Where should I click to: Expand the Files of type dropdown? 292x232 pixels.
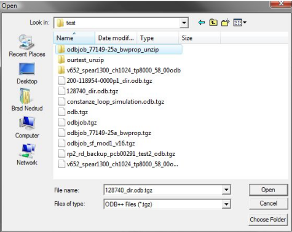[x=226, y=204]
